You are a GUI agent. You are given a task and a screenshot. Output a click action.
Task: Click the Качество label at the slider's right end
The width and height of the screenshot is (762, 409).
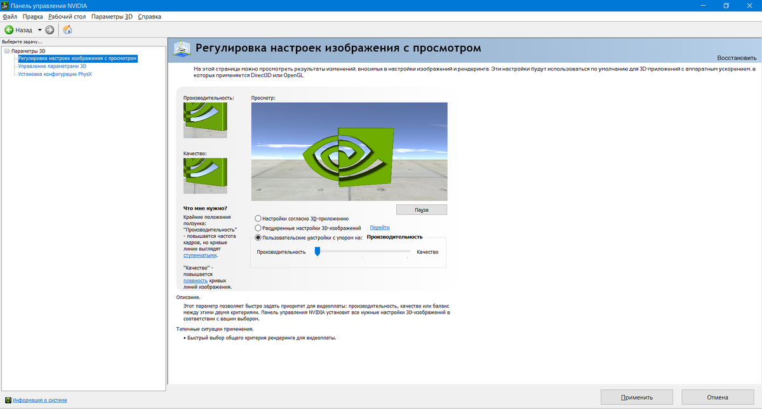coord(427,252)
